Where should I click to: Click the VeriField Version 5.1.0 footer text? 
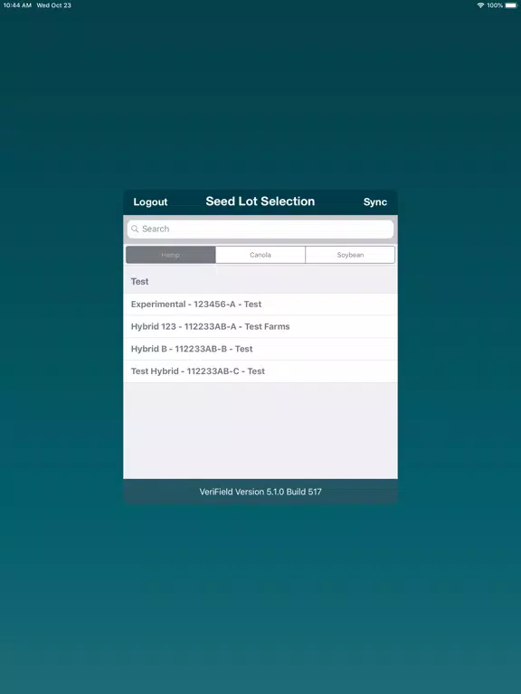click(x=260, y=492)
